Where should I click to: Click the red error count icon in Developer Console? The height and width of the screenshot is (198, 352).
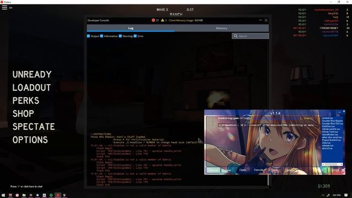click(x=153, y=20)
